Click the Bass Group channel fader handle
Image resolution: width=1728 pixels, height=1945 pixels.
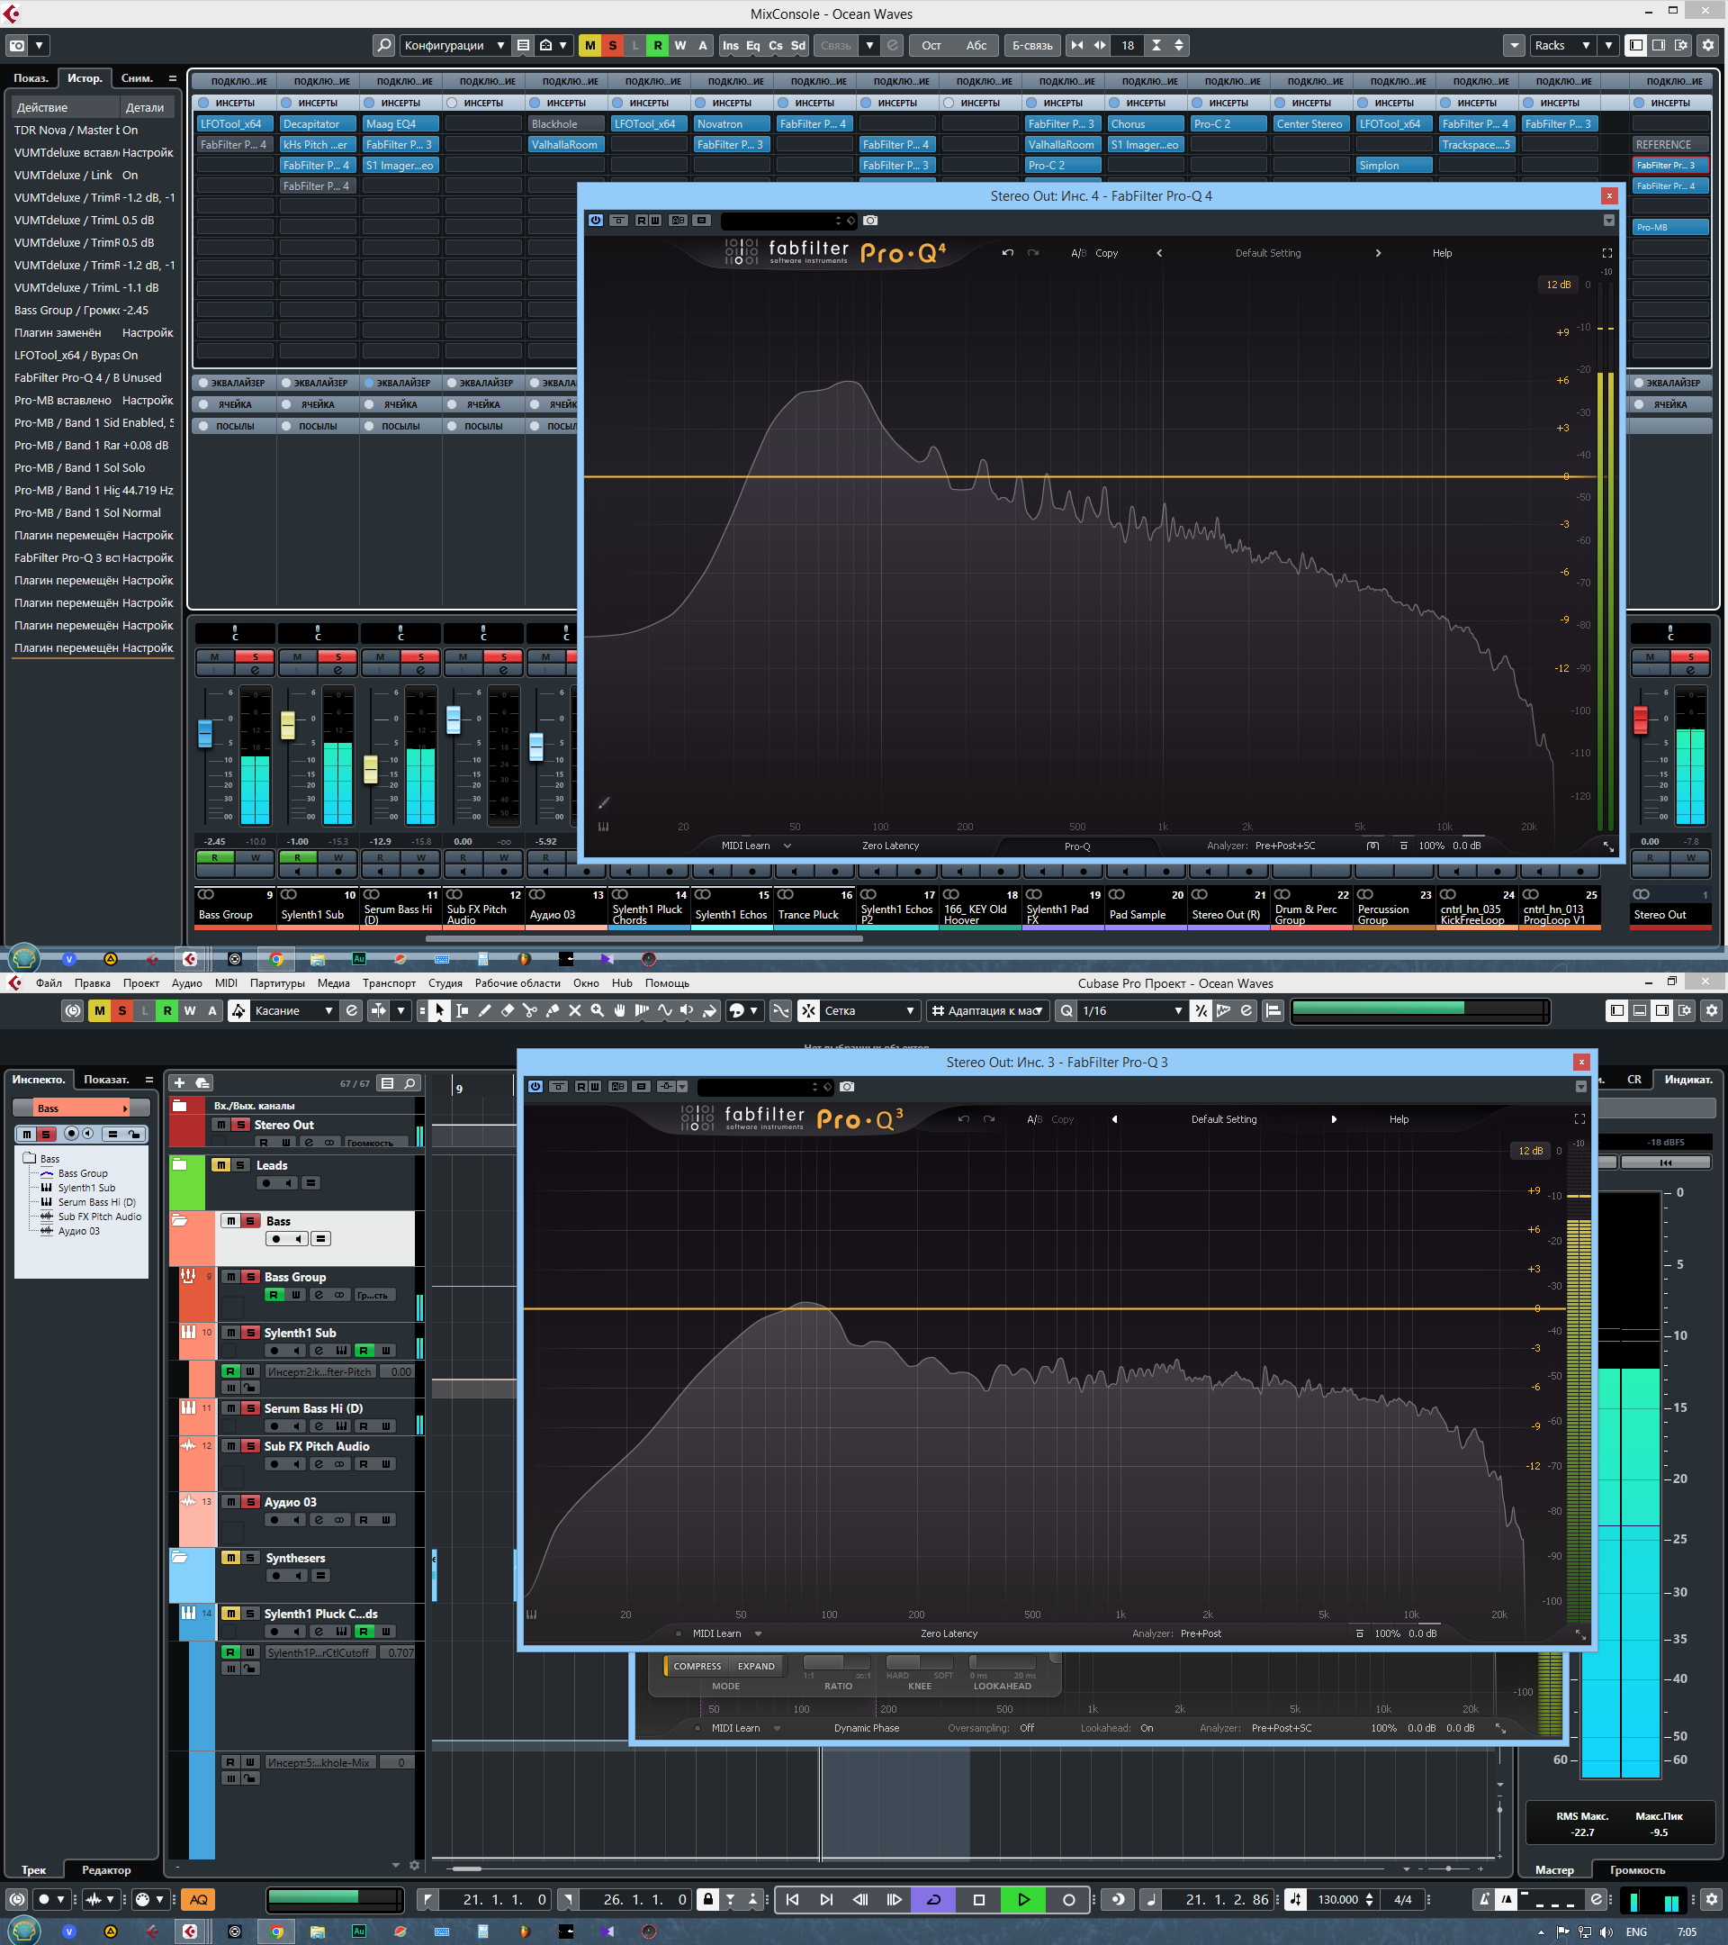(x=204, y=733)
